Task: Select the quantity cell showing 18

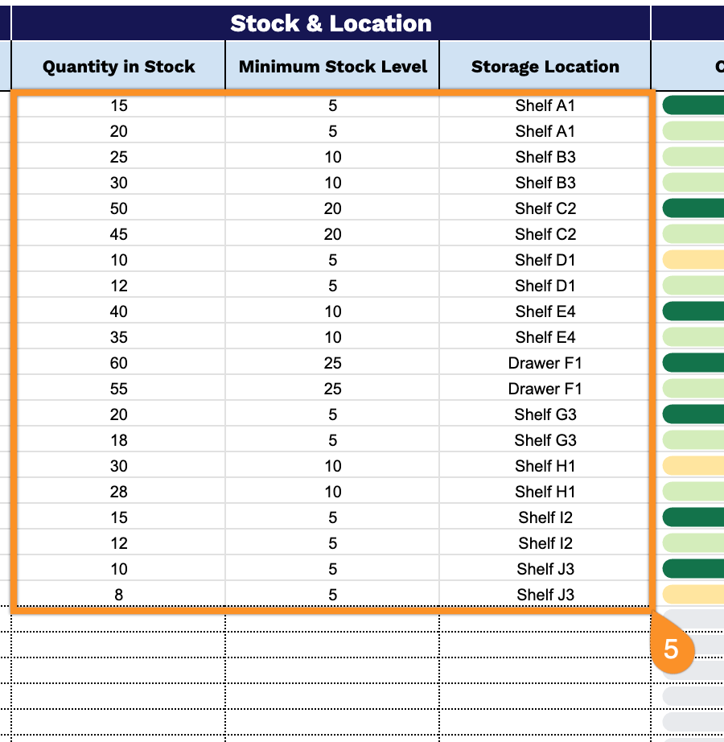Action: coord(118,440)
